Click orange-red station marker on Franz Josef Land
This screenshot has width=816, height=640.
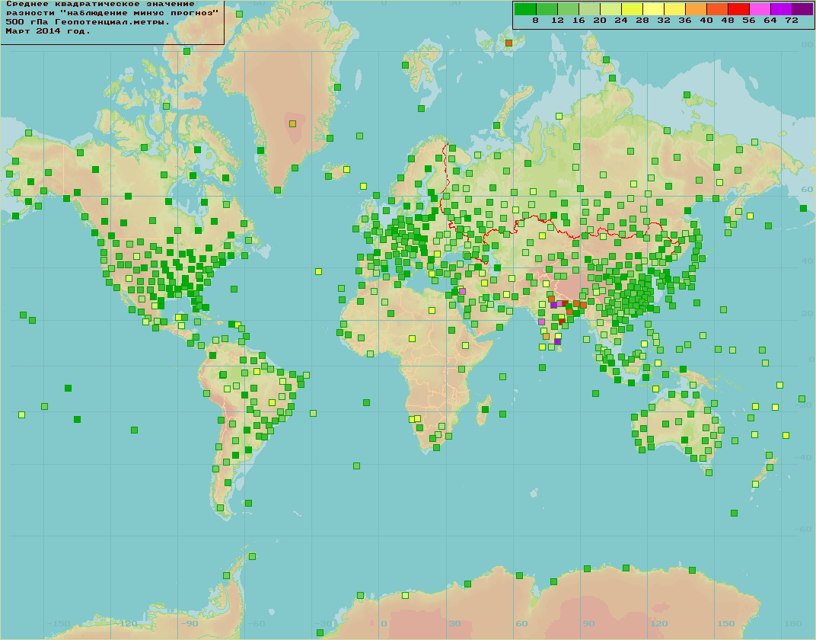(509, 43)
